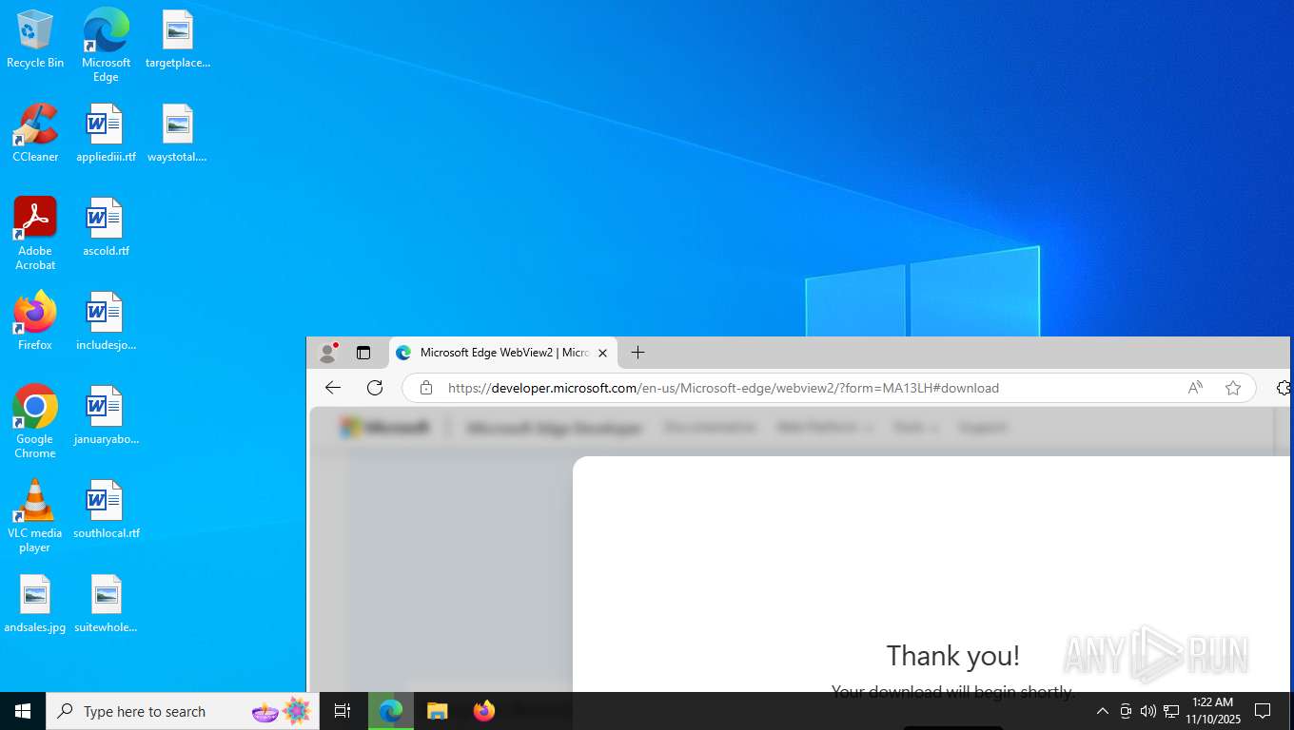Click Firefox icon in taskbar
Viewport: 1294px width, 730px height.
(484, 711)
